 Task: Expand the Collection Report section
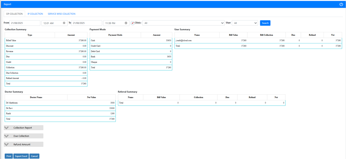coord(23,128)
